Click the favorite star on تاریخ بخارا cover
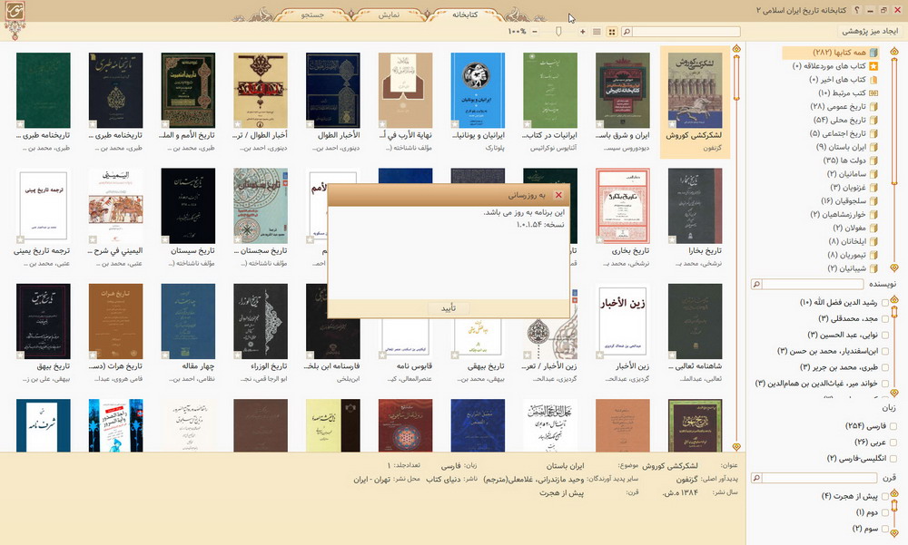 (x=672, y=239)
